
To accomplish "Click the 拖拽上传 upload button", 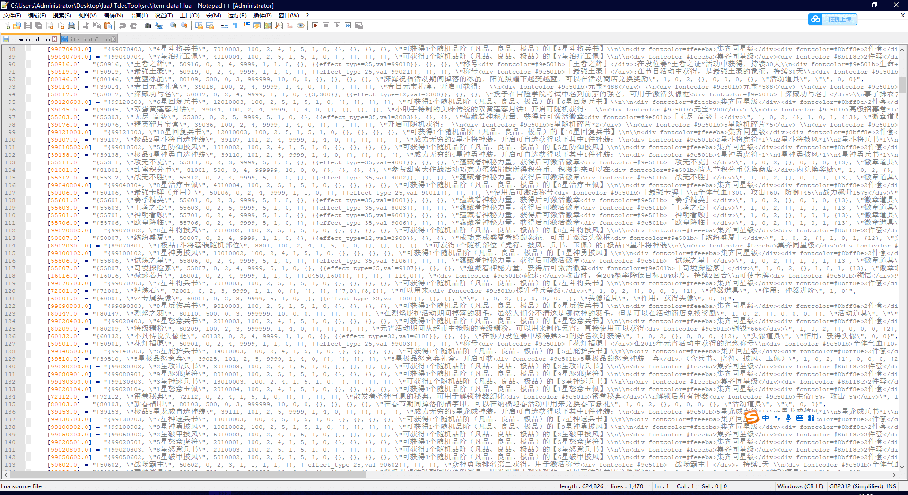I will point(833,19).
